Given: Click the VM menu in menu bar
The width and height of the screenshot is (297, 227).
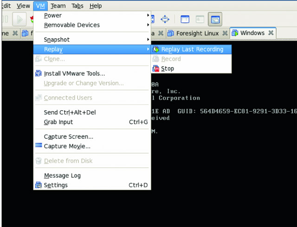Looking at the screenshot, I should [40, 6].
